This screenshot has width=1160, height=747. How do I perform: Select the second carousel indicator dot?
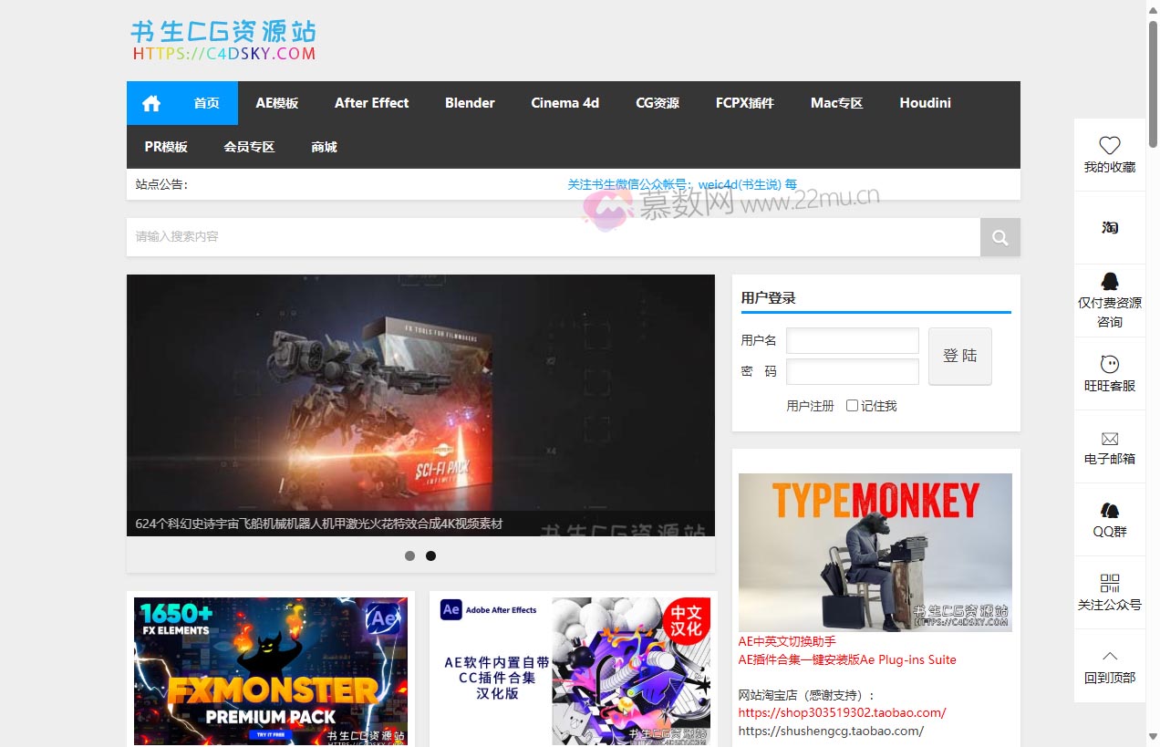430,555
